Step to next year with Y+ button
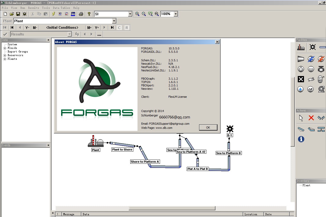326x217 pixels. pos(97,27)
